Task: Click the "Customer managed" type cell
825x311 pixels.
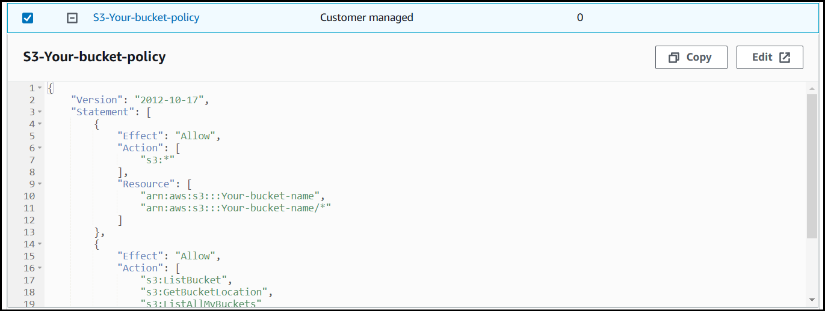Action: pos(366,17)
